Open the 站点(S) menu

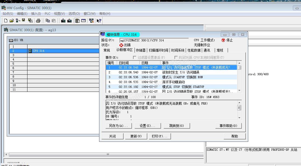click(x=8, y=14)
